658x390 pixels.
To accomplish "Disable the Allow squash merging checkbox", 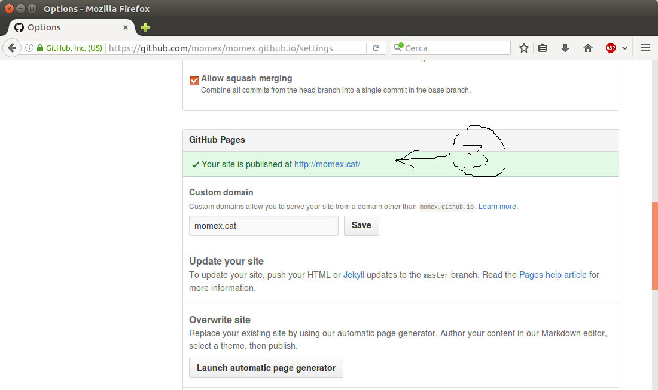I will click(x=194, y=79).
